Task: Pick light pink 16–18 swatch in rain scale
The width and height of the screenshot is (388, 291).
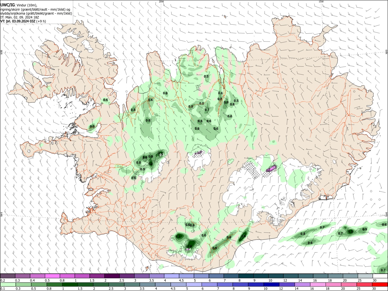Action: pos(318,284)
